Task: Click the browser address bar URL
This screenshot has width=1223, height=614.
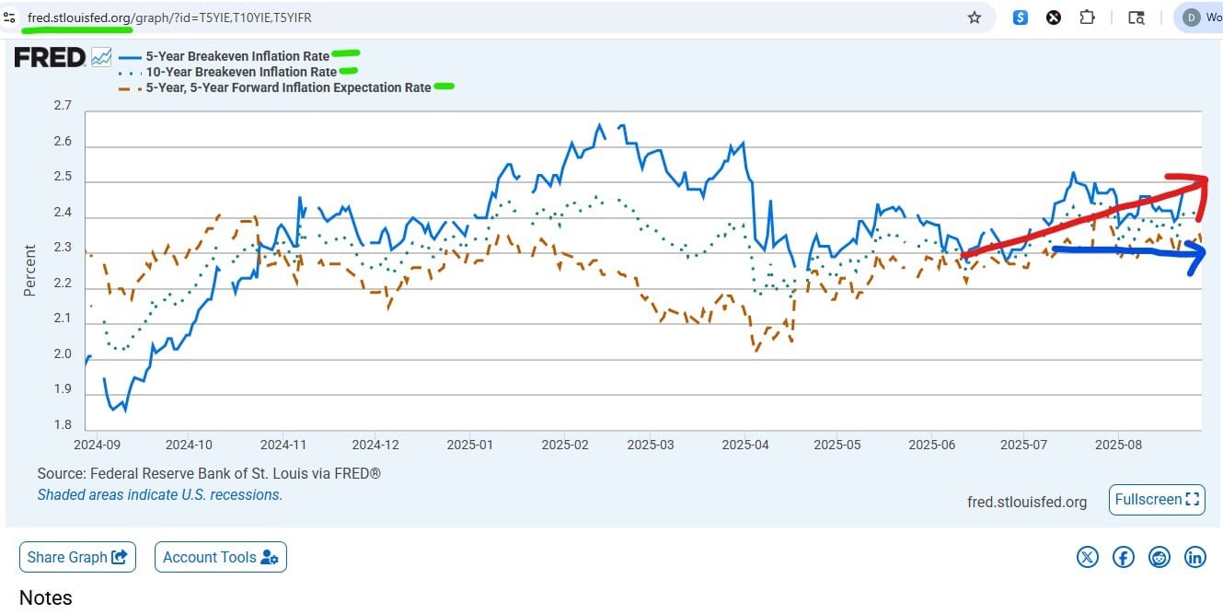Action: tap(169, 17)
